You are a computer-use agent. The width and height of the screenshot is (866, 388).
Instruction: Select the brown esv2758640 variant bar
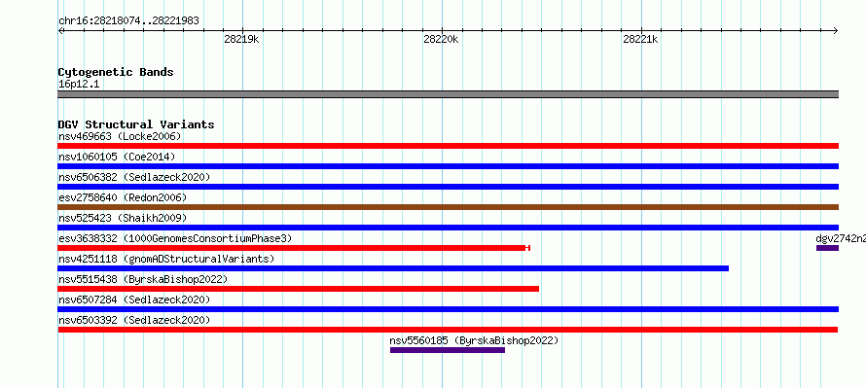[x=448, y=207]
